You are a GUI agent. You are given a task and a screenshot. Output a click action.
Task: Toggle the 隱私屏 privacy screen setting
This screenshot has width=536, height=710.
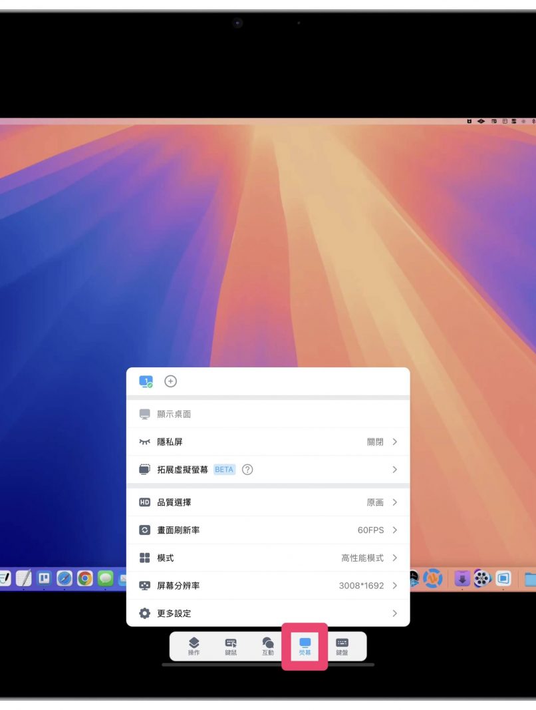point(267,442)
